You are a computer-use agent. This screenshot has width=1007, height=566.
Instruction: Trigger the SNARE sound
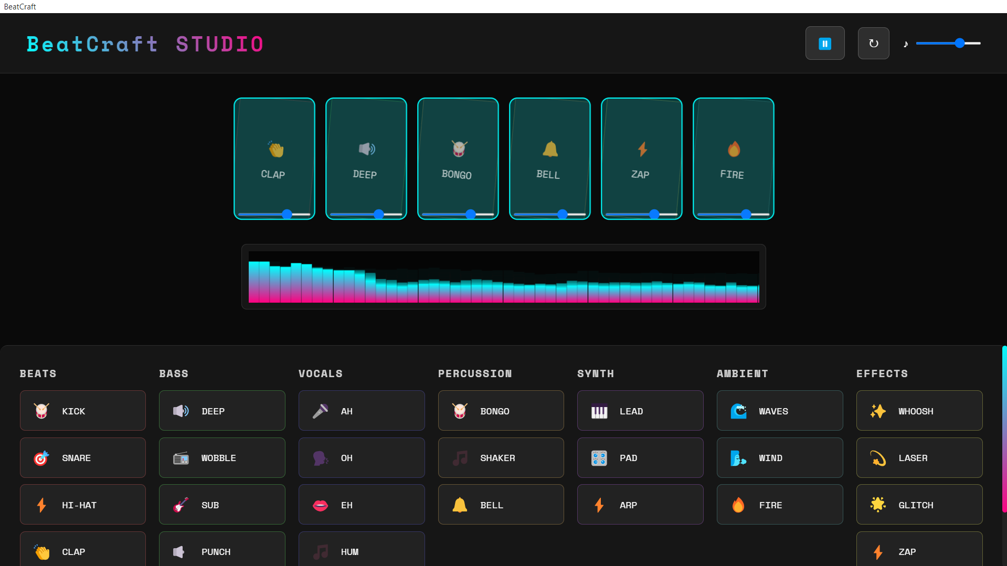pos(82,457)
